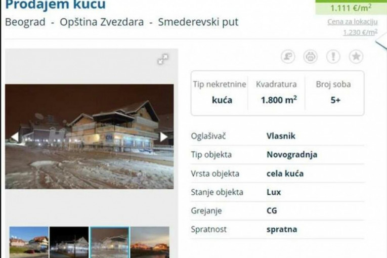Image resolution: width=387 pixels, height=258 pixels.
Task: Add listing to favorites with star icon
Action: pos(356,57)
